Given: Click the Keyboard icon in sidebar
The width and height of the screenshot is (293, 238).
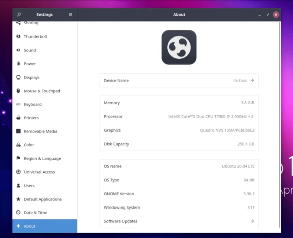Looking at the screenshot, I should coord(18,104).
